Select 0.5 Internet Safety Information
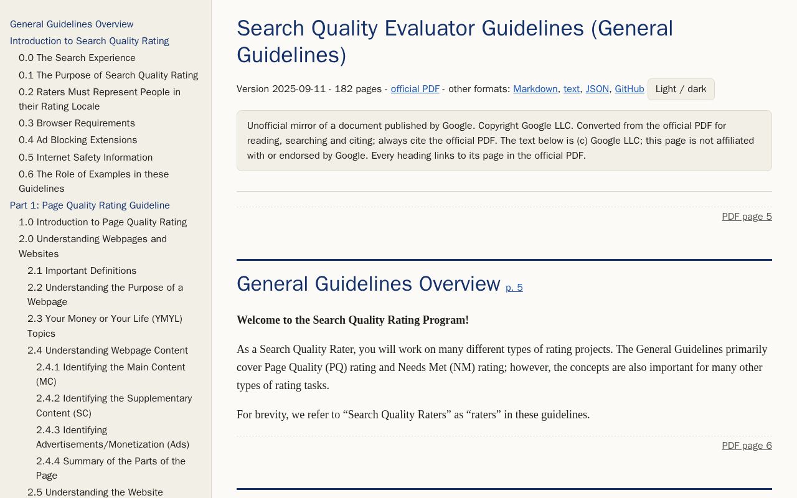The width and height of the screenshot is (797, 498). pyautogui.click(x=85, y=157)
